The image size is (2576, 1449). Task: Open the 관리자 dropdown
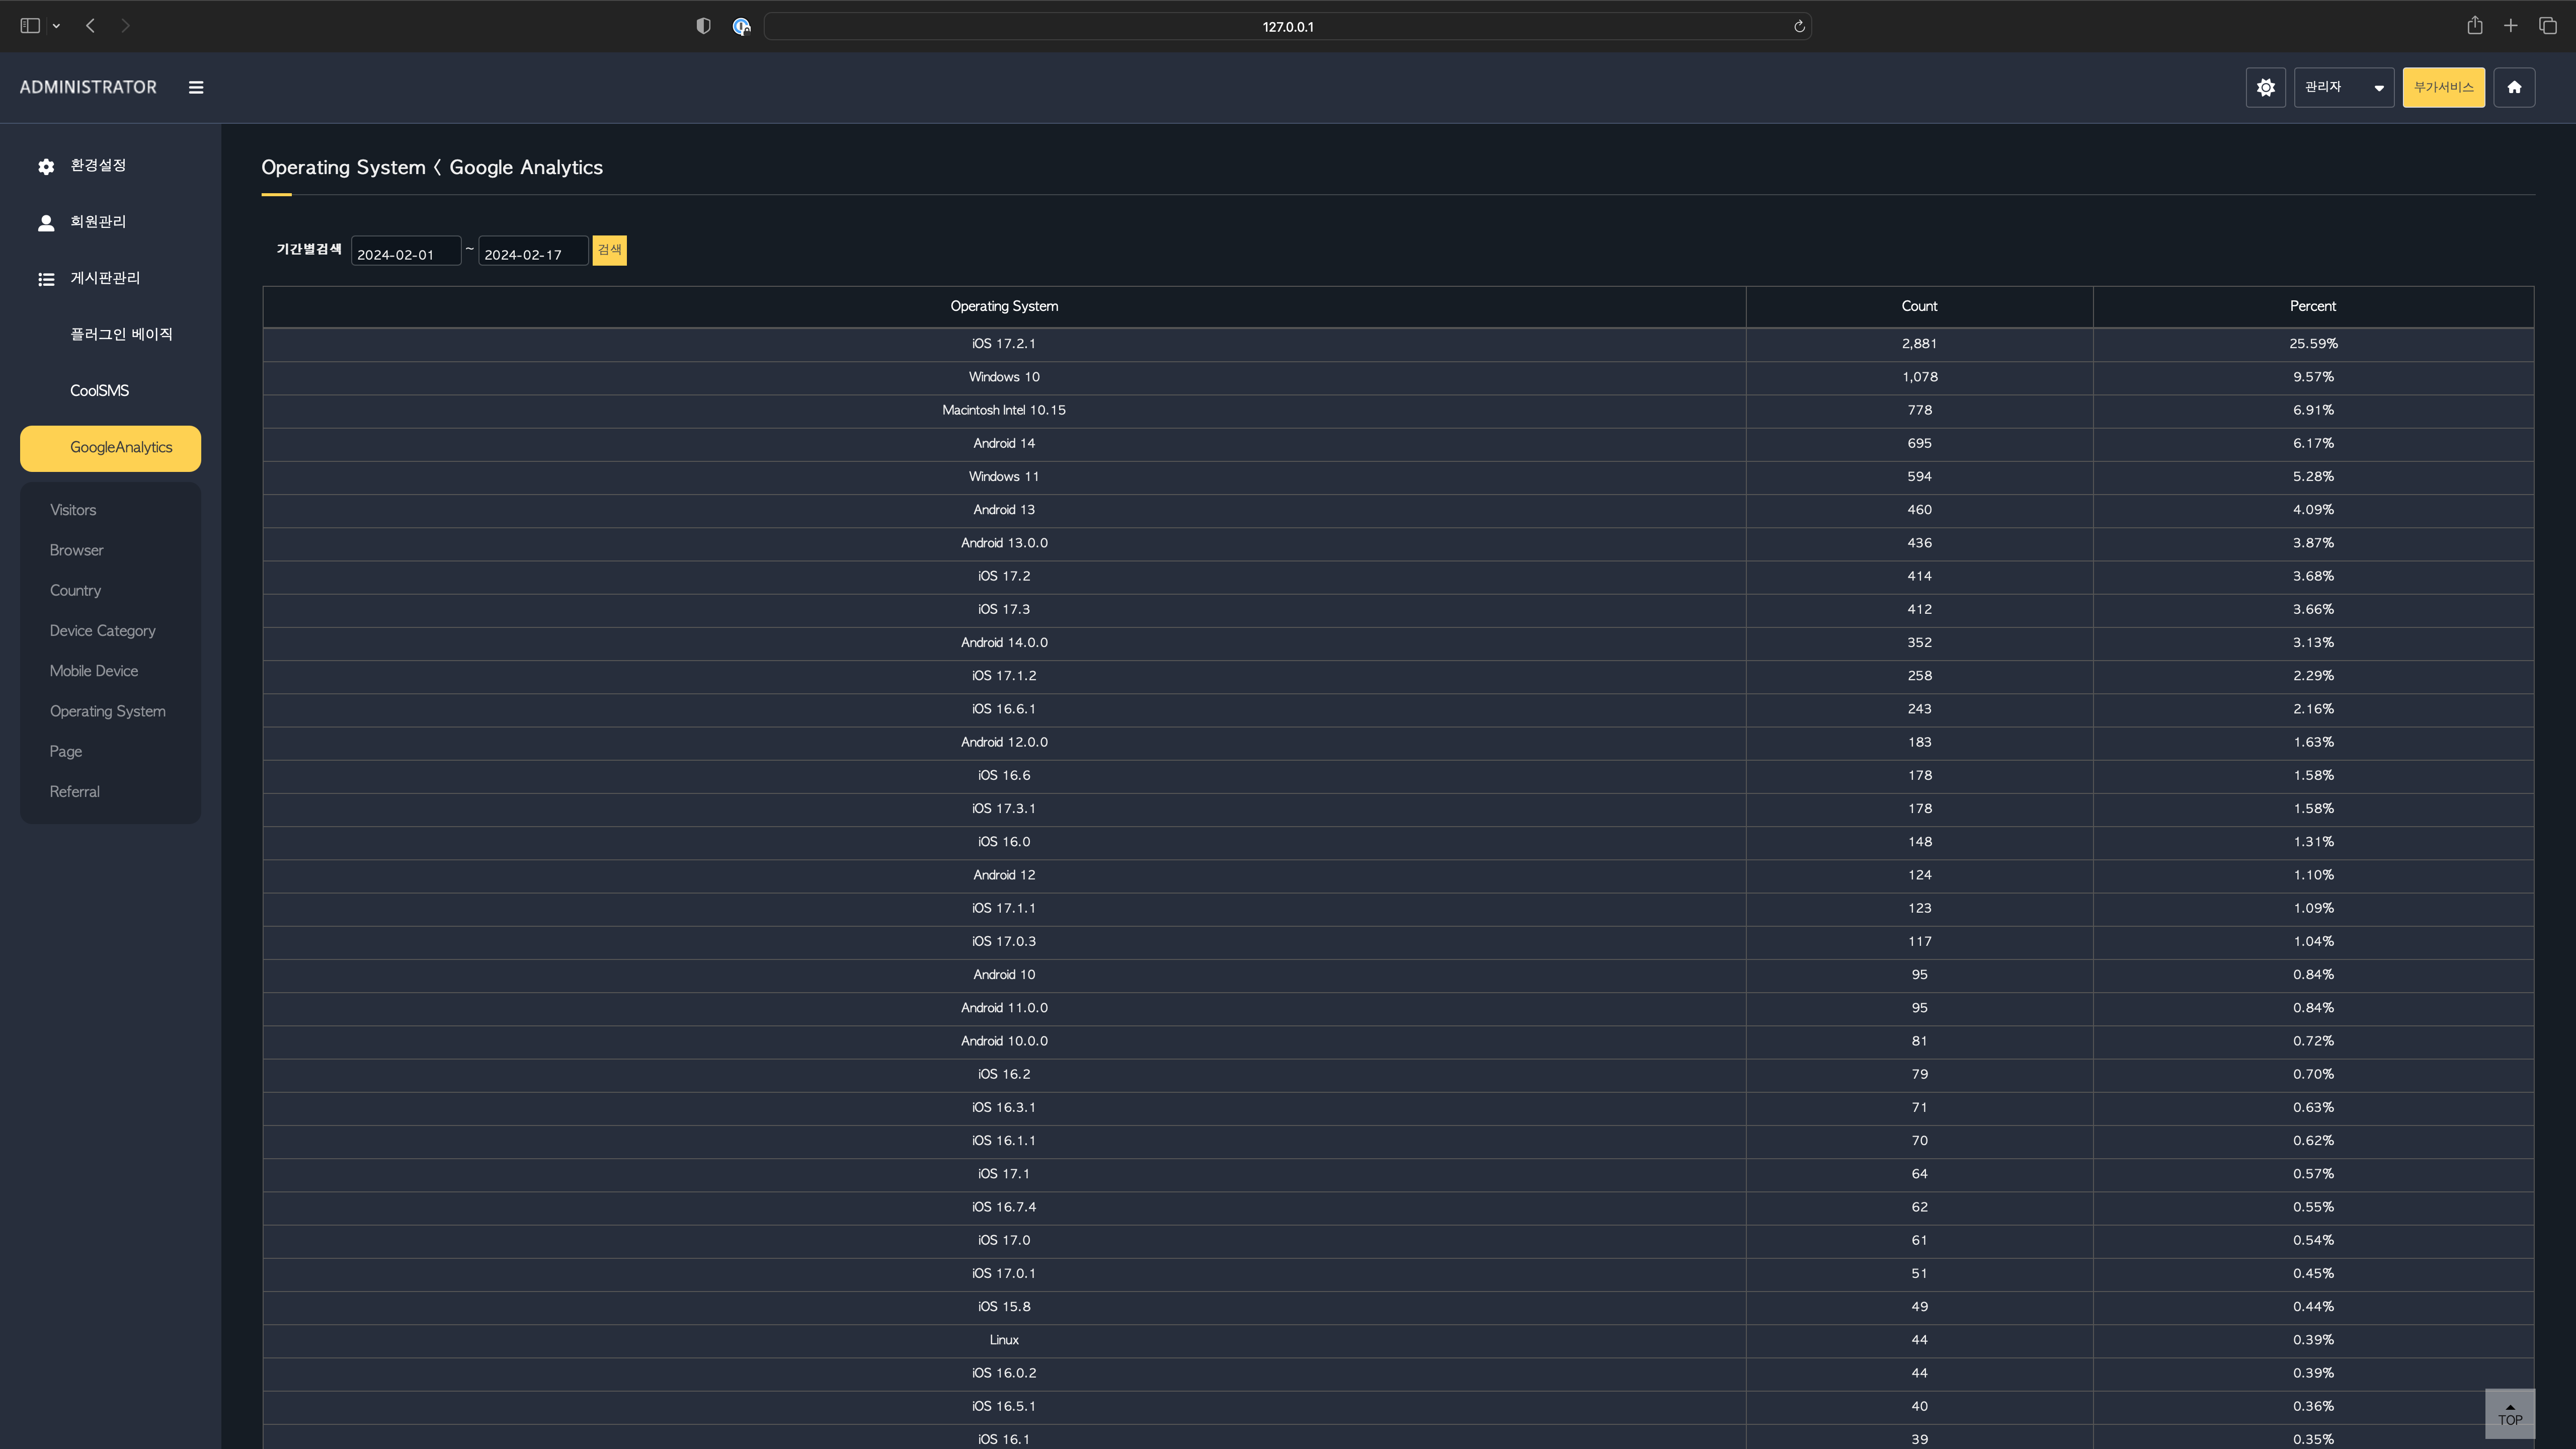(x=2343, y=88)
